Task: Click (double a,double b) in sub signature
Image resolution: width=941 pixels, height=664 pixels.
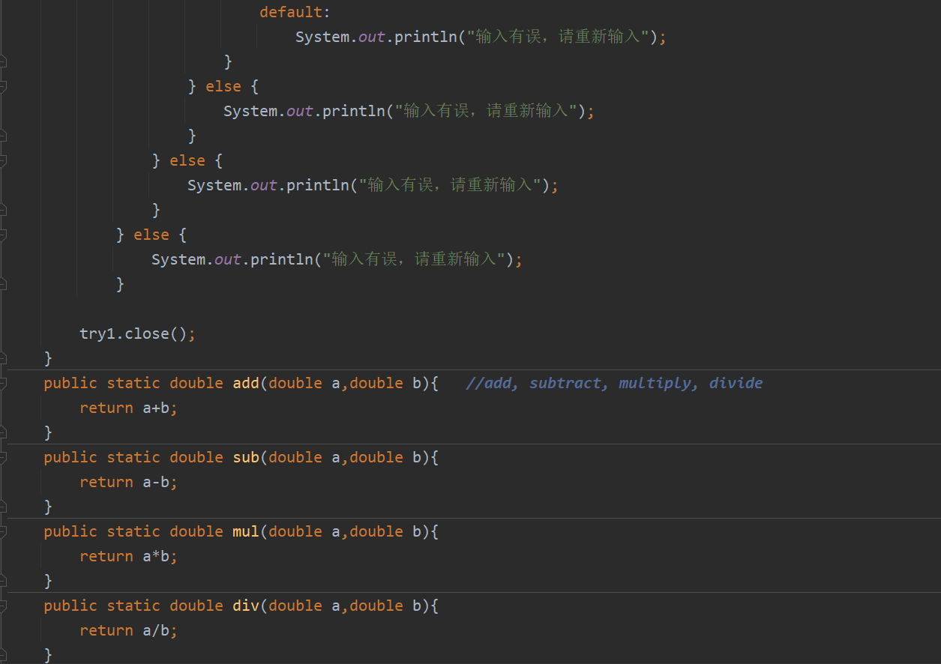Action: click(x=345, y=457)
